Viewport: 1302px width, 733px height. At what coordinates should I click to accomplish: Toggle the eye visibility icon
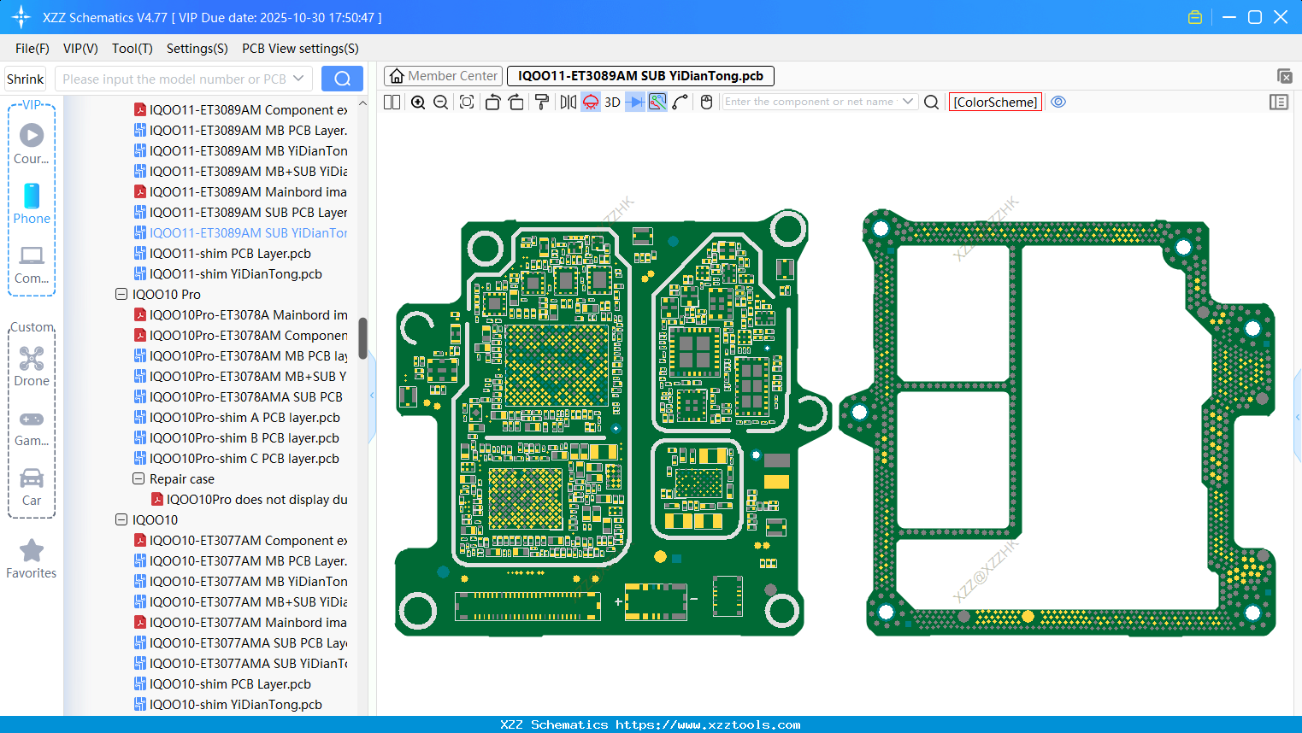click(x=1058, y=102)
